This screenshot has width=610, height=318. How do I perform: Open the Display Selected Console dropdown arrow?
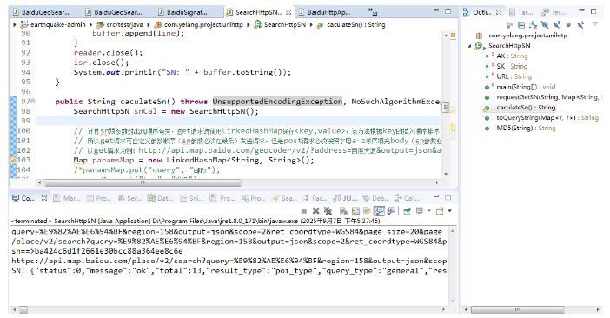point(428,211)
